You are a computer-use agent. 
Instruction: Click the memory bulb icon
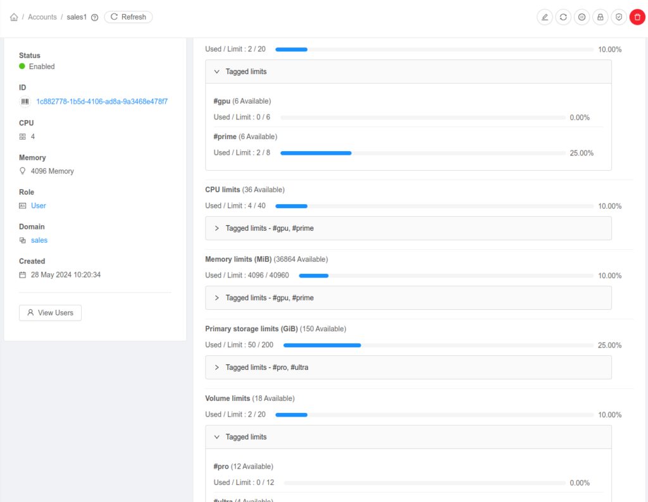[x=23, y=171]
